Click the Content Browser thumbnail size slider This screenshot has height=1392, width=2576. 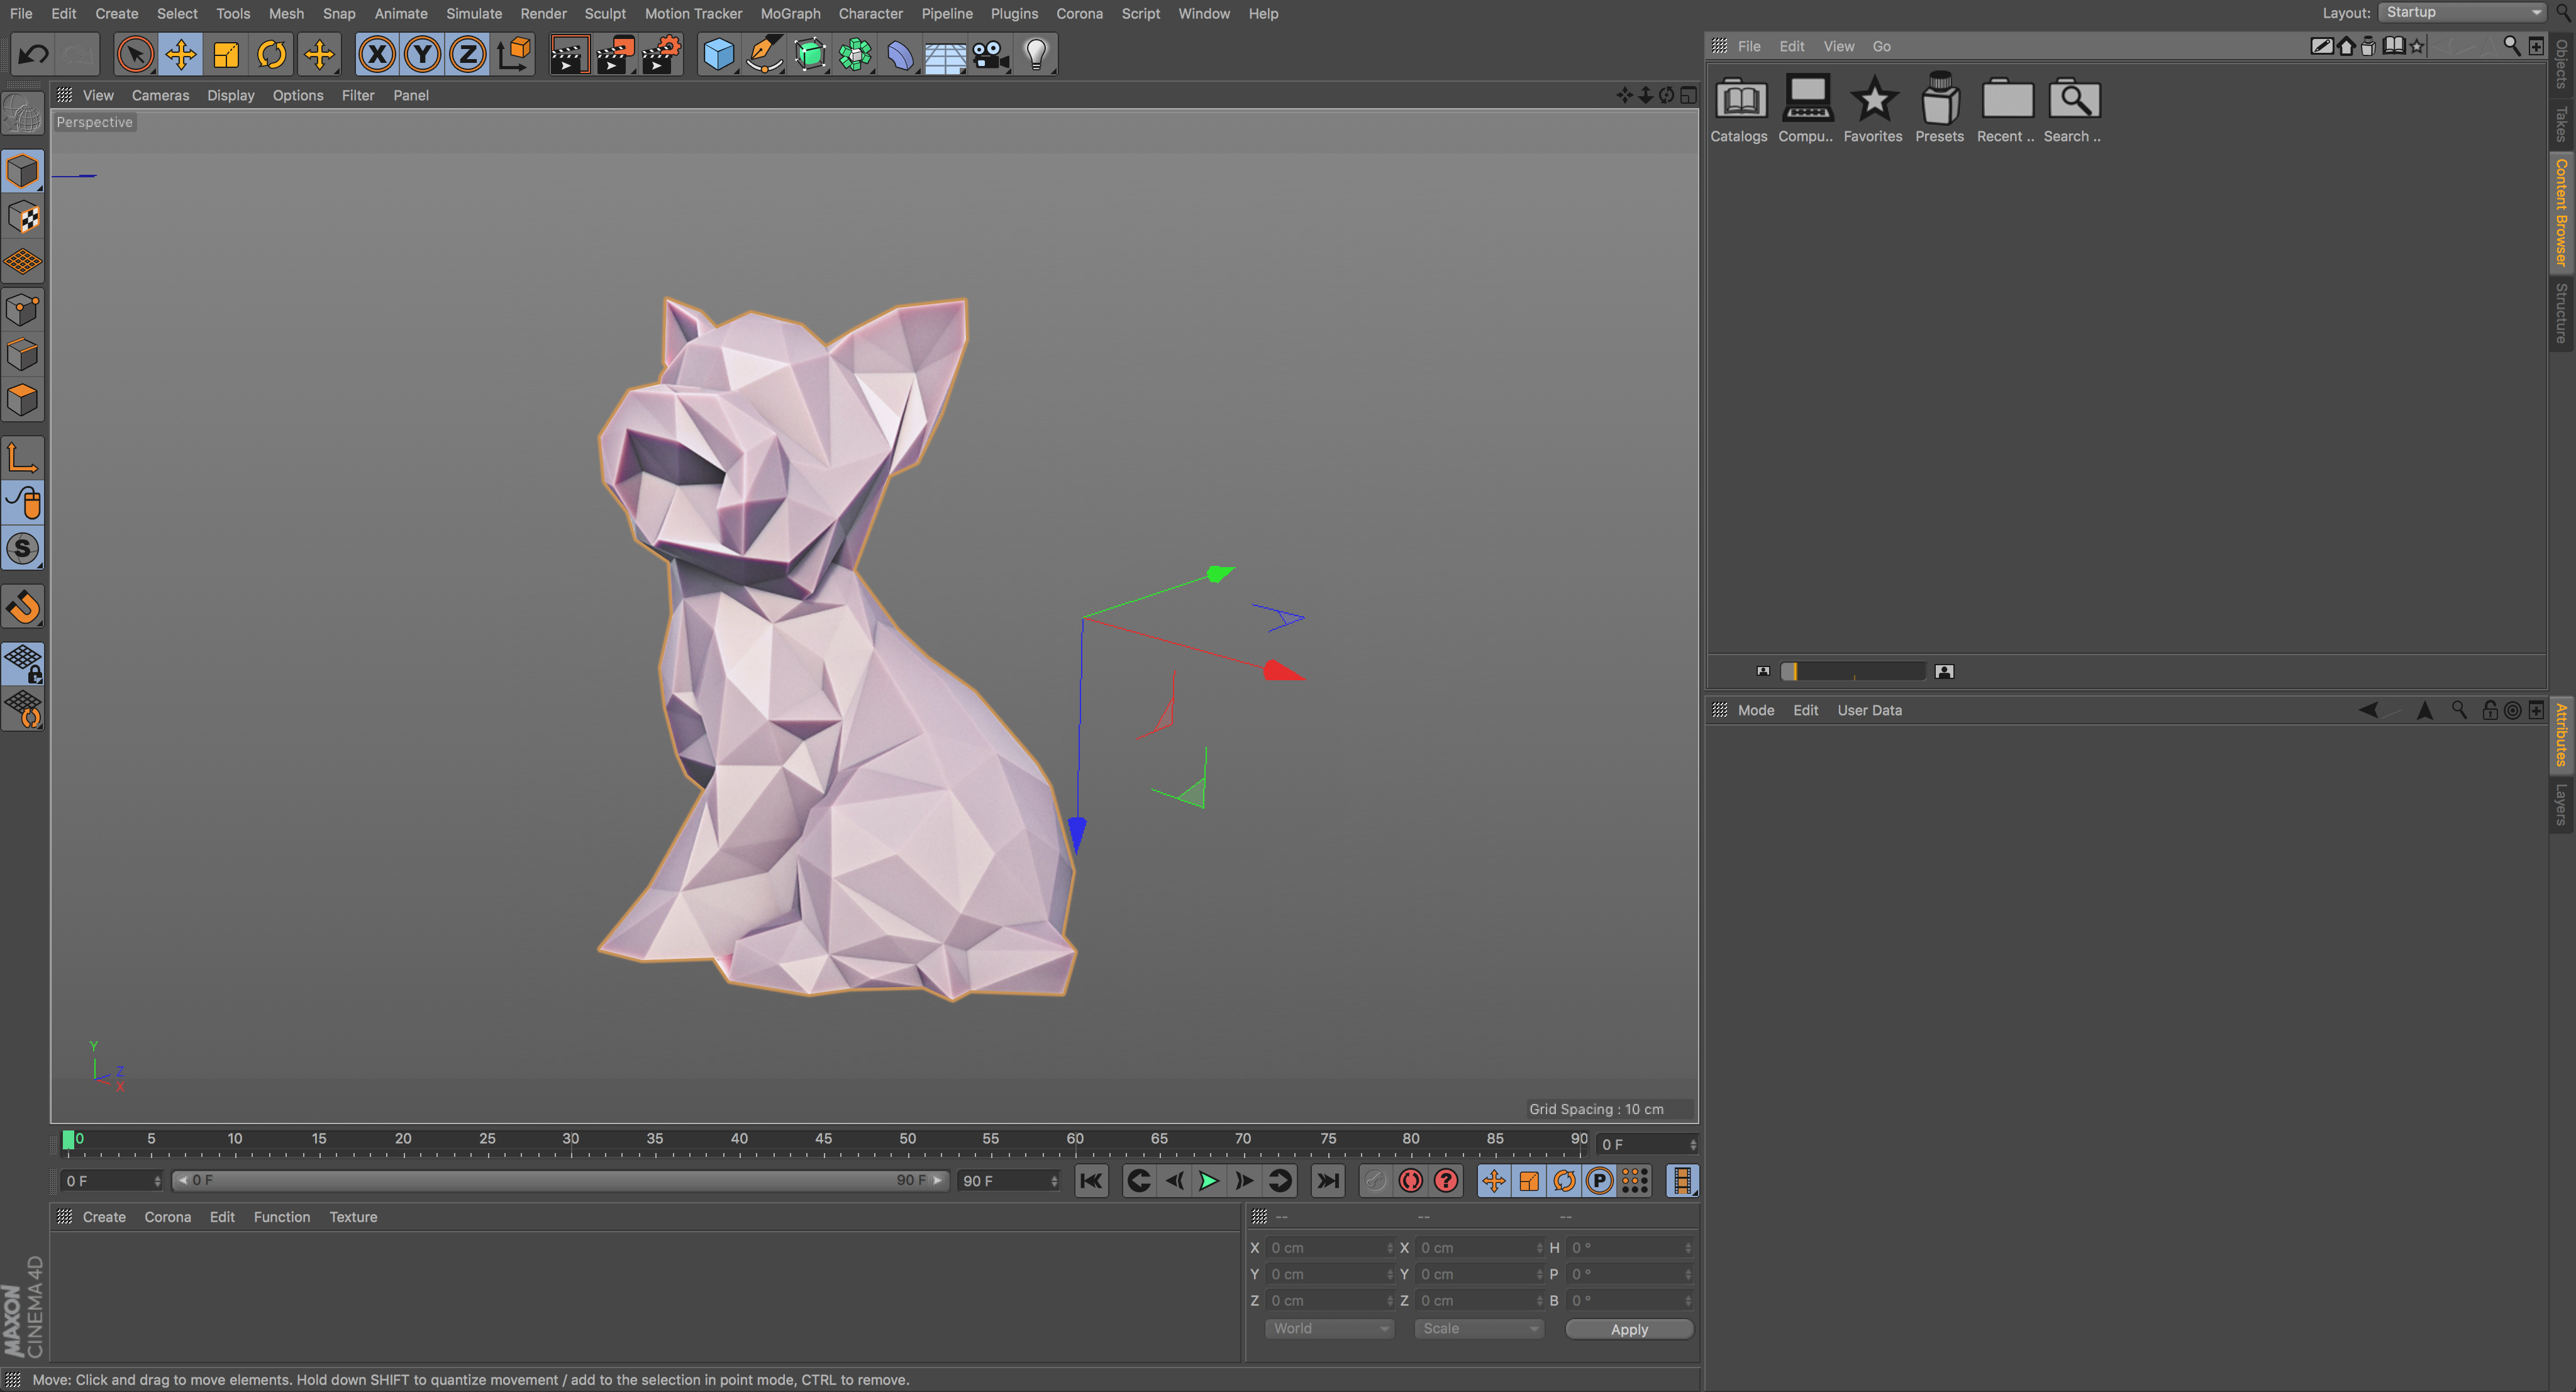[1853, 671]
